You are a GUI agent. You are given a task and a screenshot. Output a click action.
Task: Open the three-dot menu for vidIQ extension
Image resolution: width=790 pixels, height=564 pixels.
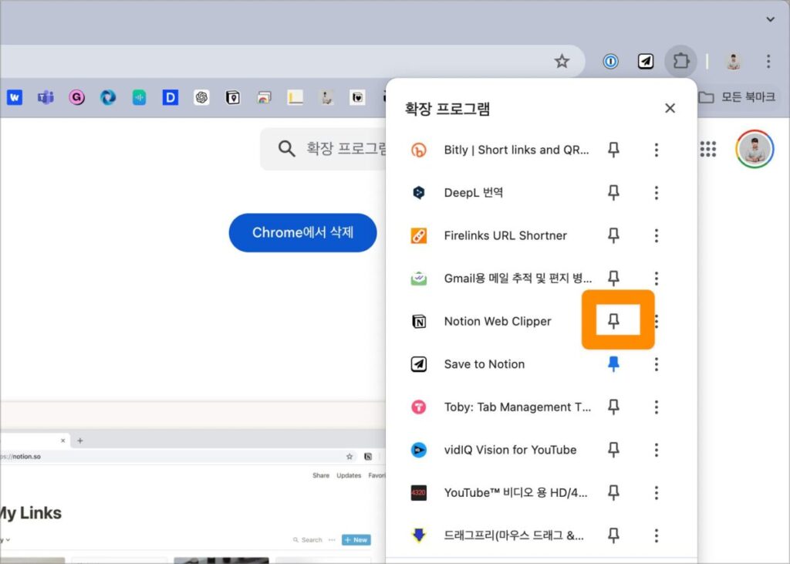pos(657,450)
